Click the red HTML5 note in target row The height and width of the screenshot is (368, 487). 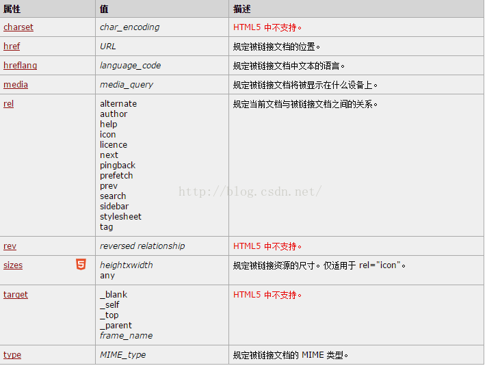267,295
